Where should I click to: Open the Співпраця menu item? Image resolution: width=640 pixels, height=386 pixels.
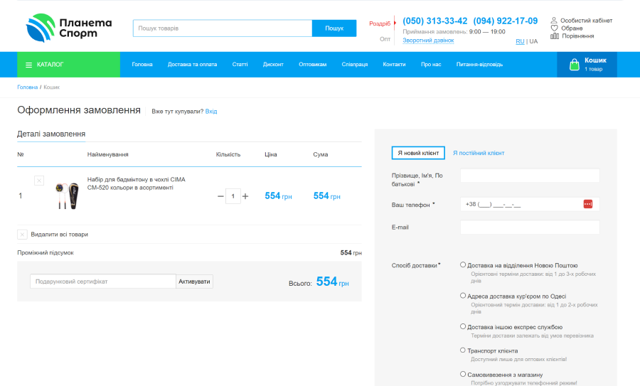point(355,65)
